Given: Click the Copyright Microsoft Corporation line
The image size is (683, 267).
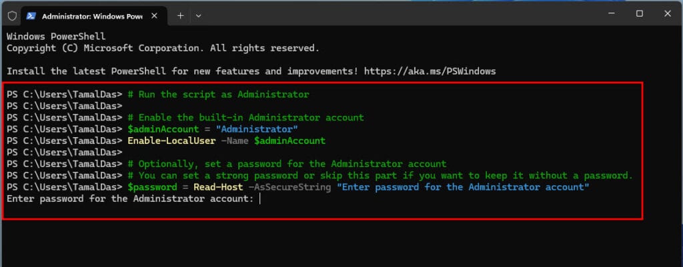Looking at the screenshot, I should point(163,48).
